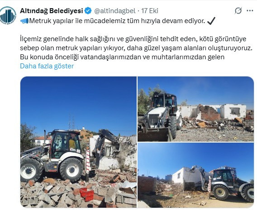Open bottom-right photo of white house demolition
The height and width of the screenshot is (210, 257).
pos(196,175)
